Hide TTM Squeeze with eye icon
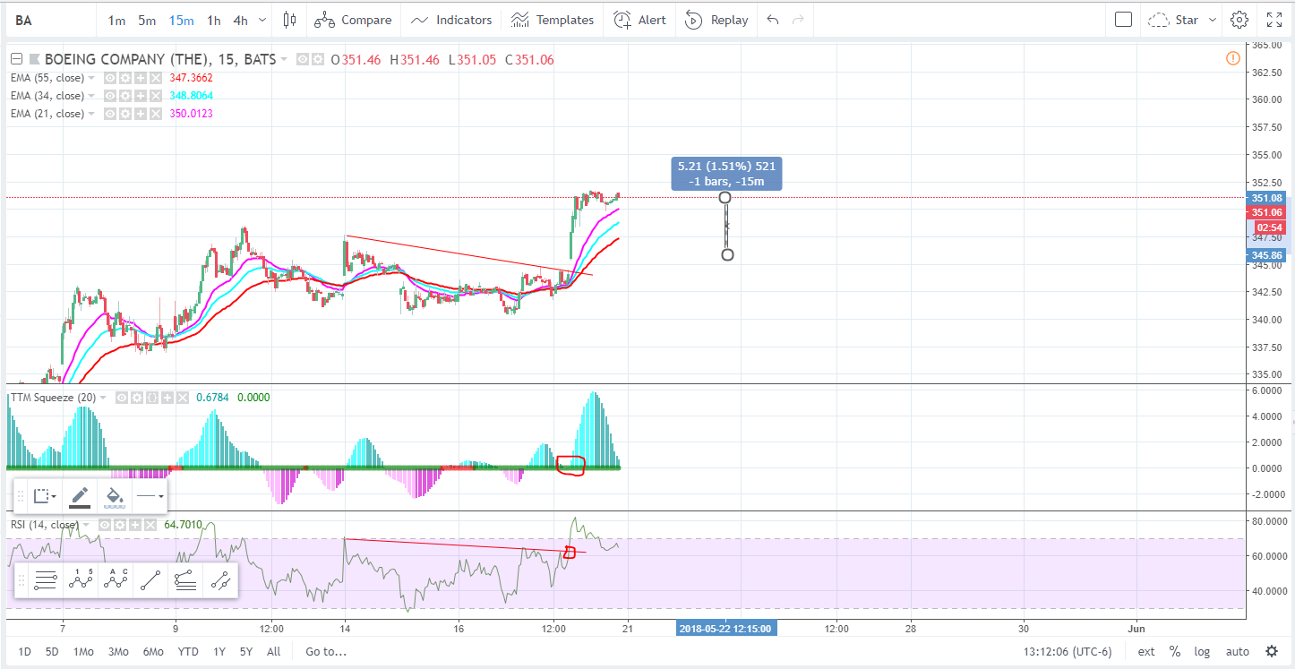 [123, 398]
